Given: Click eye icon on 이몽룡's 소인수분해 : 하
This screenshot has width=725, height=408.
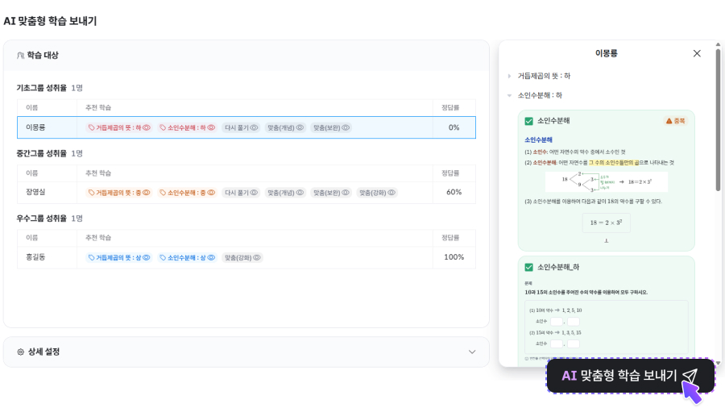Looking at the screenshot, I should 213,127.
